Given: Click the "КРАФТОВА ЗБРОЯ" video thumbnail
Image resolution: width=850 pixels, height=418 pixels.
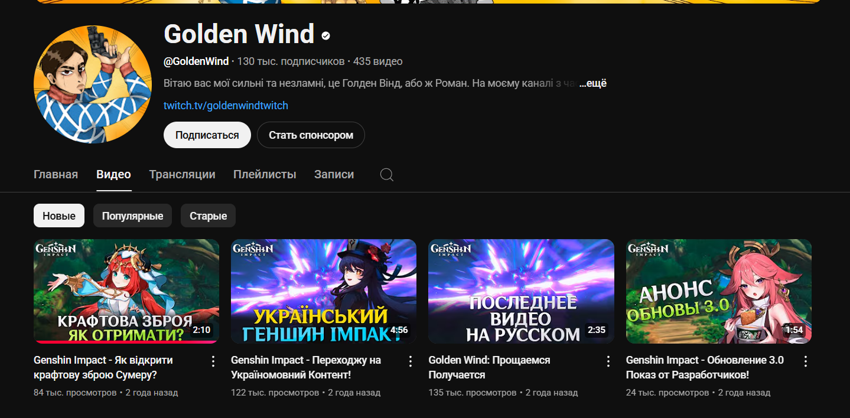Looking at the screenshot, I should [126, 291].
